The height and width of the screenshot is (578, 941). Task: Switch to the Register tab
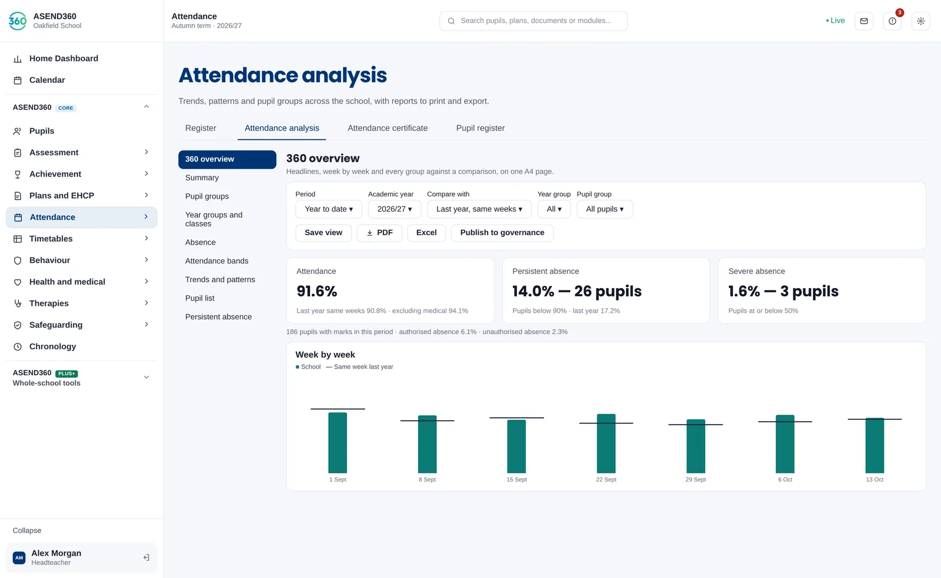coord(201,128)
